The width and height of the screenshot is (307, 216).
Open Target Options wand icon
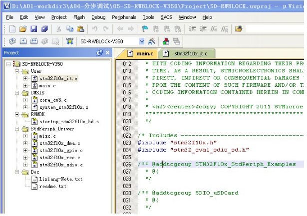(152, 41)
